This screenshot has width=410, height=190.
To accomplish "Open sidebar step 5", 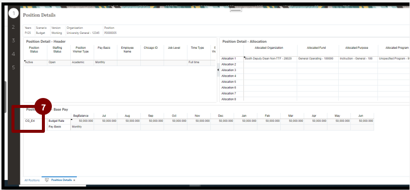I will (x=13, y=68).
